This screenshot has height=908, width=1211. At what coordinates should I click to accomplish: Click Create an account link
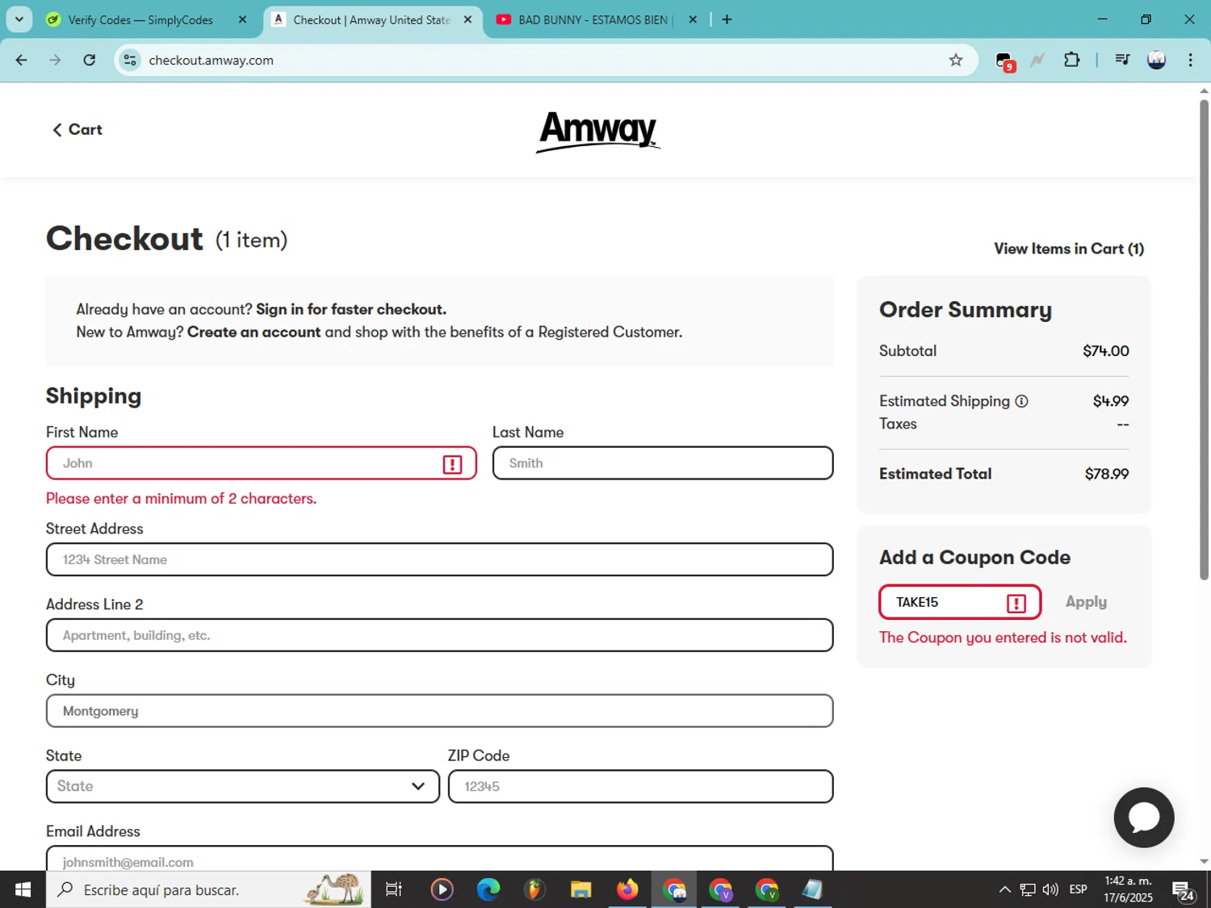click(x=254, y=332)
